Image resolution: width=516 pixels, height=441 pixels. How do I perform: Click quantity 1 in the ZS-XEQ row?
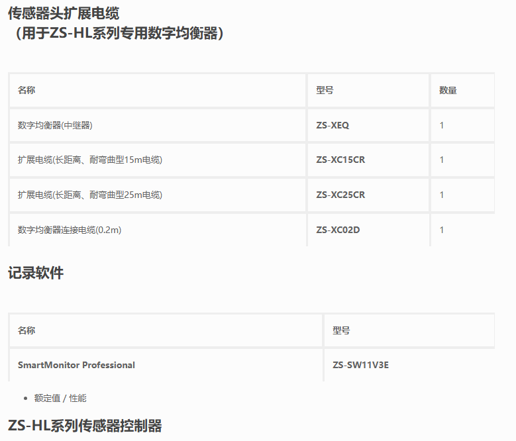pyautogui.click(x=442, y=125)
